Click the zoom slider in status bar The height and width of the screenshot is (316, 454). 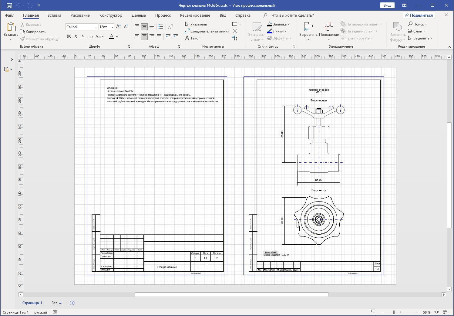pyautogui.click(x=394, y=312)
